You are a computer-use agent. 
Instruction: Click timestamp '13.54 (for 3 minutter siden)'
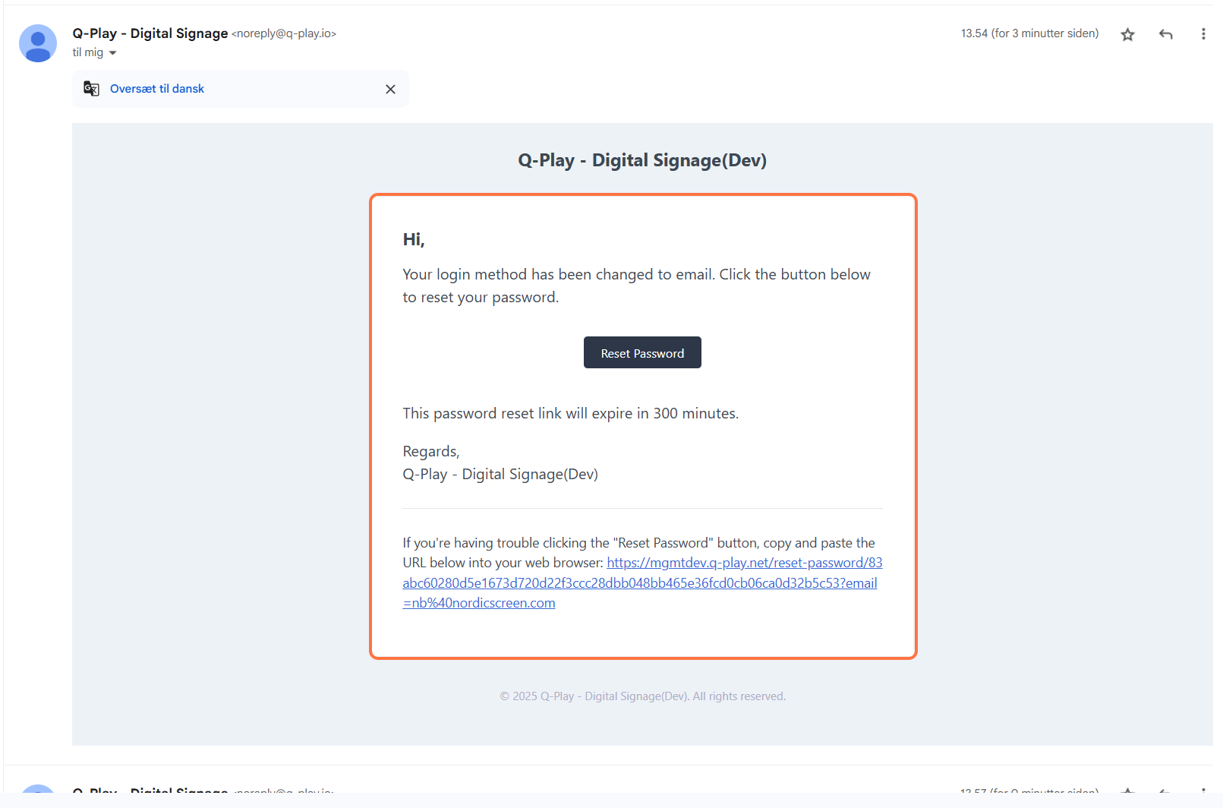pyautogui.click(x=1029, y=33)
